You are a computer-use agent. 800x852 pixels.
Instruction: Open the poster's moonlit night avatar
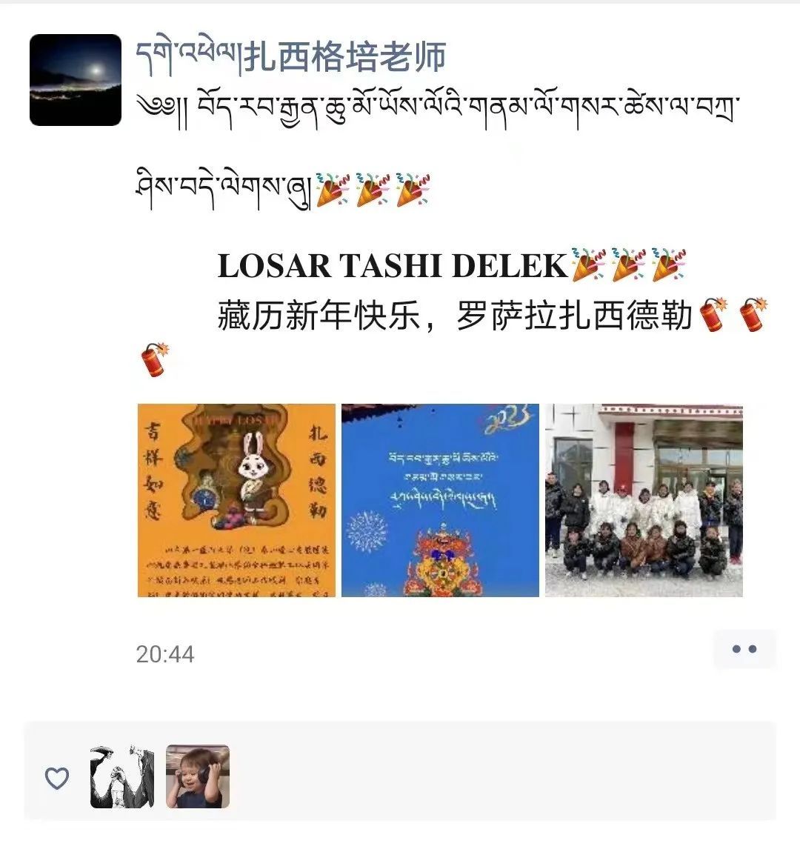(x=76, y=80)
